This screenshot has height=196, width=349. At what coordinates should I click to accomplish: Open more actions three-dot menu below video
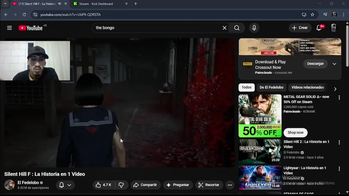230,185
